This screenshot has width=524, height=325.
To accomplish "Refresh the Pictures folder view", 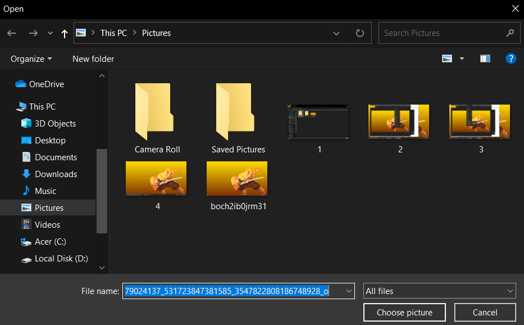I will pyautogui.click(x=359, y=33).
